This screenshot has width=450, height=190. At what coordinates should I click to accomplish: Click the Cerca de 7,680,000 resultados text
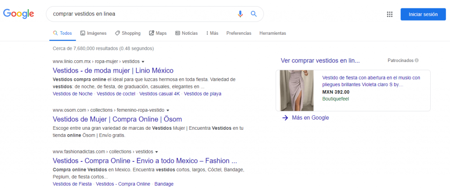103,49
